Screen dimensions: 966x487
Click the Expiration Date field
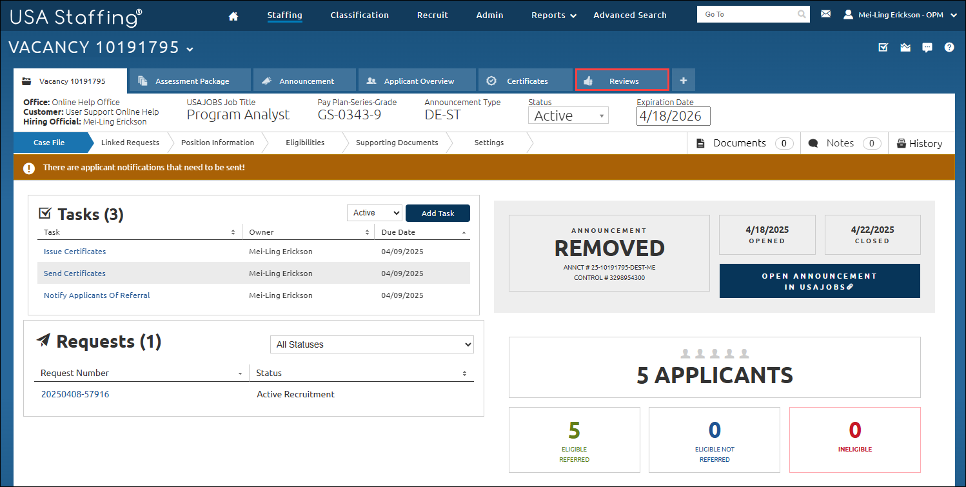pos(673,116)
